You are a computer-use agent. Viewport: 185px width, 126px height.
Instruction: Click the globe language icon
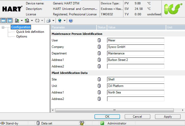60,21
